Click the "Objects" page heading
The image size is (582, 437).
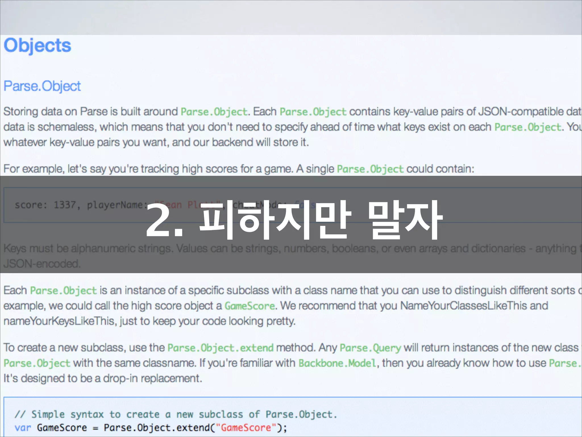point(37,46)
